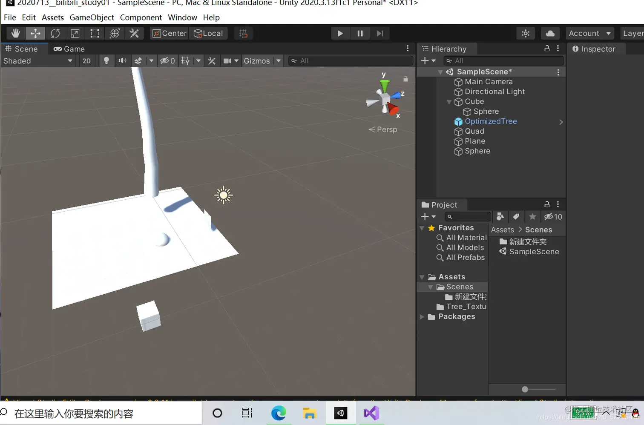
Task: Expand the Packages folder
Action: click(422, 317)
